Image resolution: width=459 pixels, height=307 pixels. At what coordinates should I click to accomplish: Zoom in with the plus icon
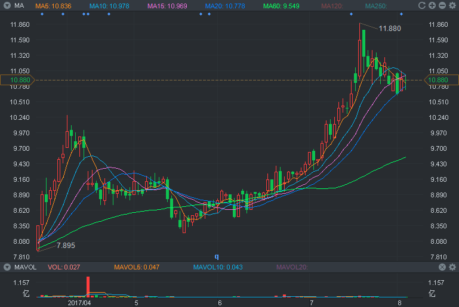[x=432, y=5]
